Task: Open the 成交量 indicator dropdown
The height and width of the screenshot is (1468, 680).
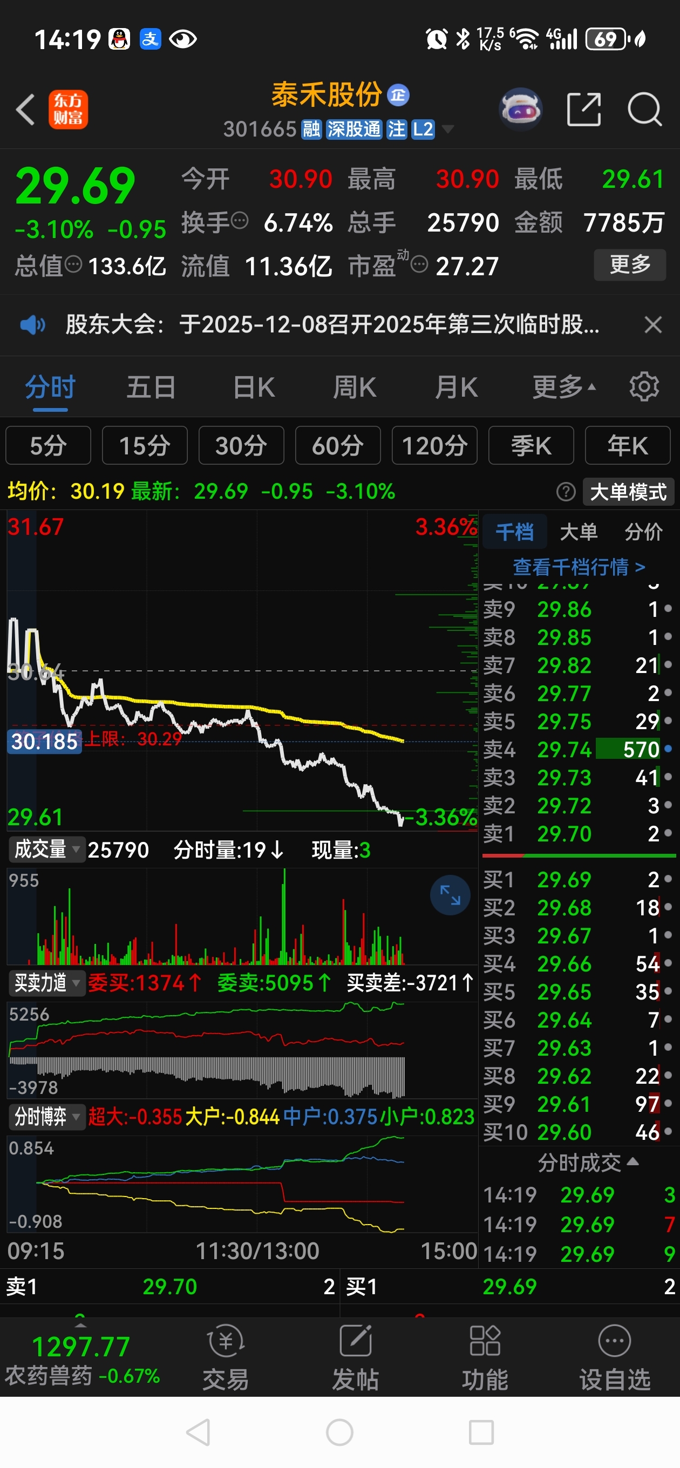Action: click(47, 849)
